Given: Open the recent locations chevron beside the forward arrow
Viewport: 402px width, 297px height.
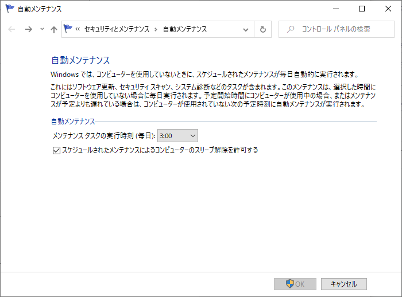Looking at the screenshot, I should pyautogui.click(x=41, y=29).
